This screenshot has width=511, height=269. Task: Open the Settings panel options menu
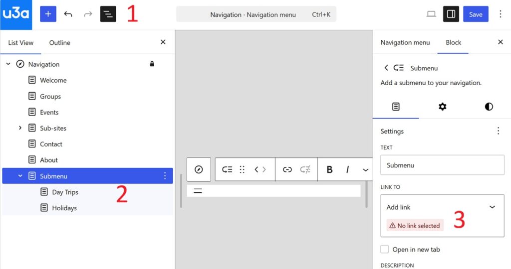pos(498,131)
